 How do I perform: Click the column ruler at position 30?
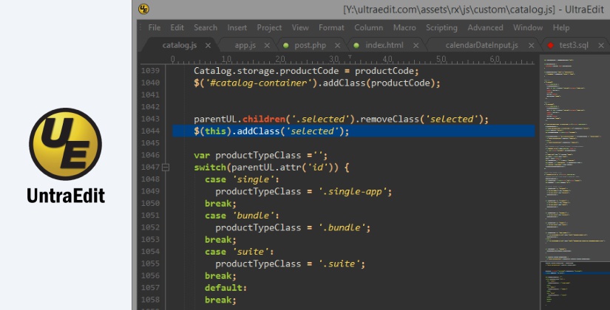point(333,59)
